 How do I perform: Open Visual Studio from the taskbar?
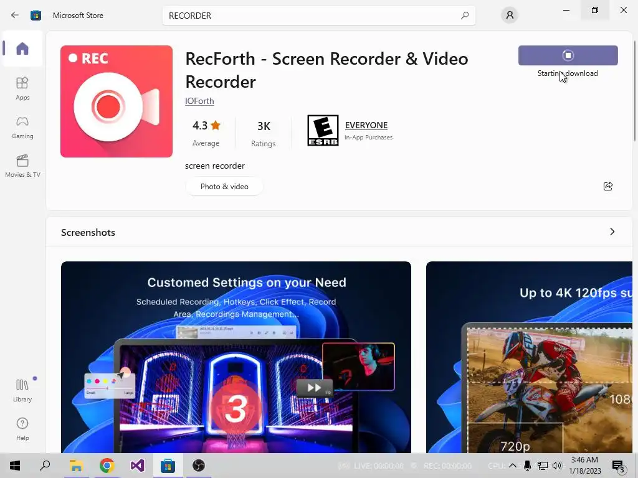coord(137,466)
